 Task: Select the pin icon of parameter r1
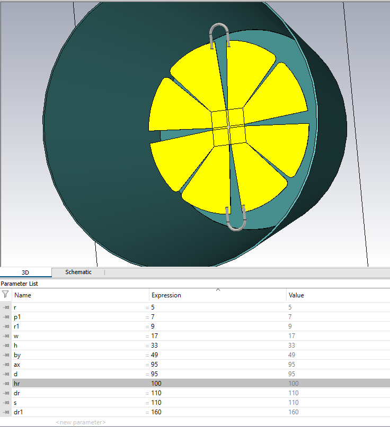tap(6, 326)
